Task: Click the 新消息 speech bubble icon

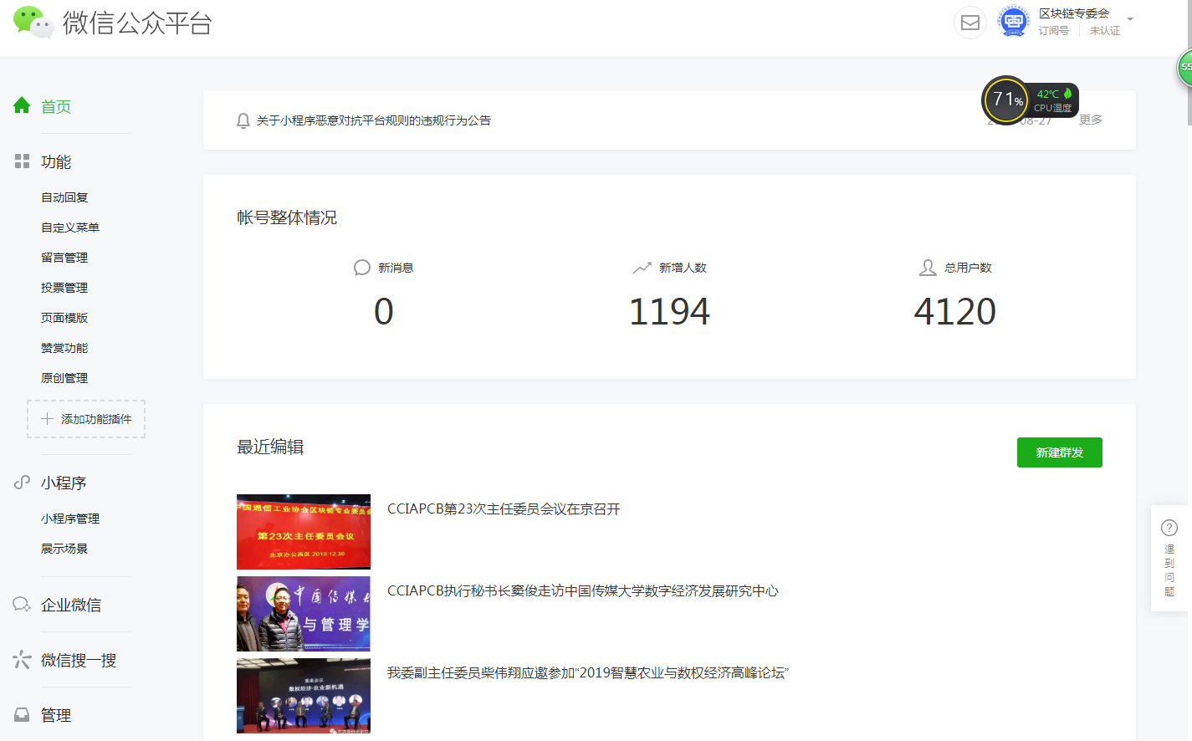Action: coord(362,268)
